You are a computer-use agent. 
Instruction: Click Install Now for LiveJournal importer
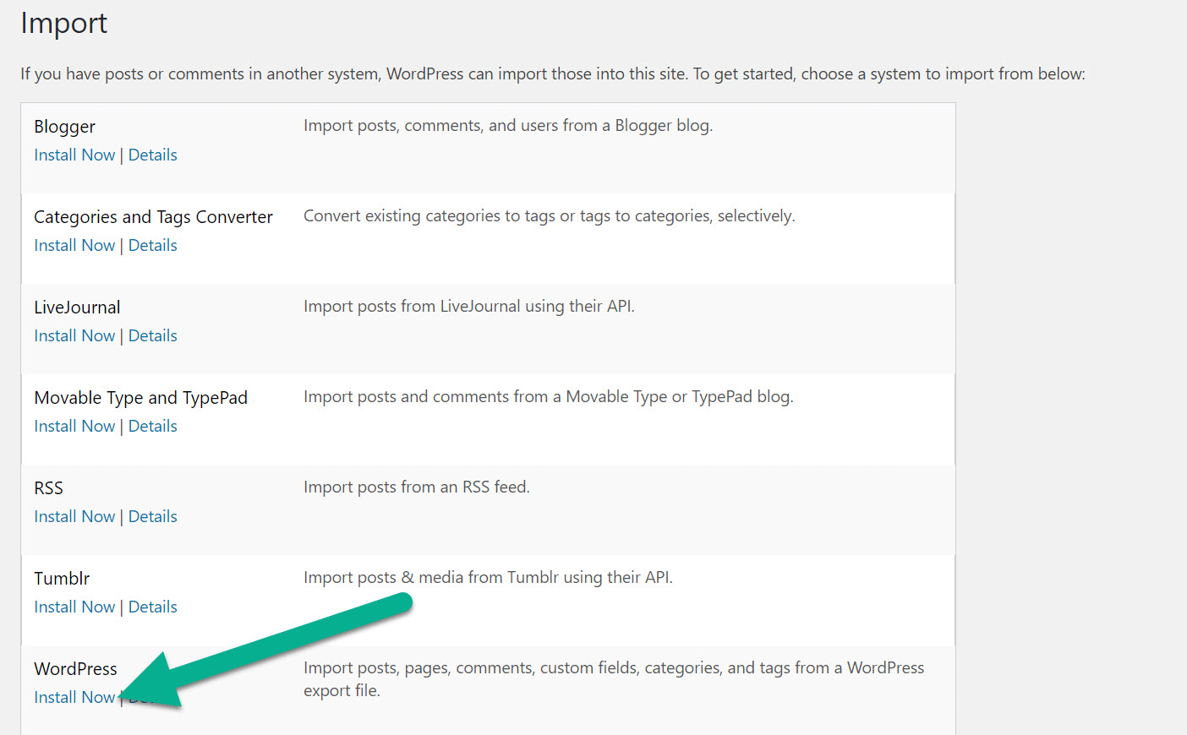[x=74, y=335]
